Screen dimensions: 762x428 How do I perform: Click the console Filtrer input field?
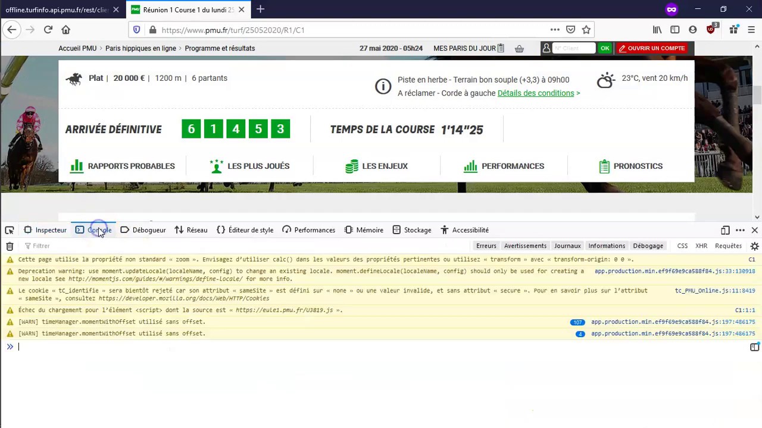tap(244, 246)
